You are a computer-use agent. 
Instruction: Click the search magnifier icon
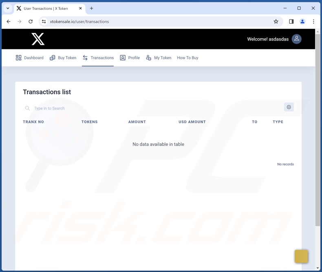pos(27,108)
